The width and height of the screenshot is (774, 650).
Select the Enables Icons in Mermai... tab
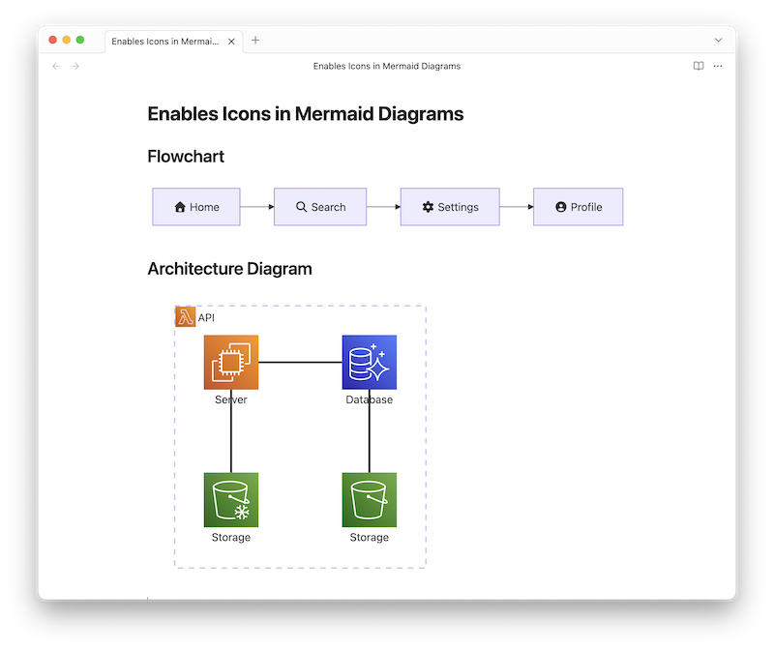tap(173, 42)
